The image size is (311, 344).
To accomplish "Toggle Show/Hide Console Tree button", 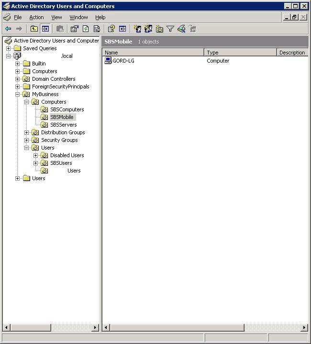I will click(45, 29).
